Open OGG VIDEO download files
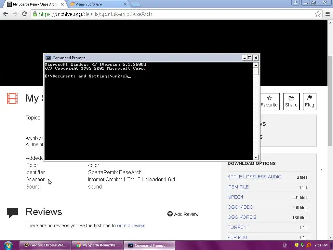This screenshot has width=333, height=250. click(x=240, y=207)
